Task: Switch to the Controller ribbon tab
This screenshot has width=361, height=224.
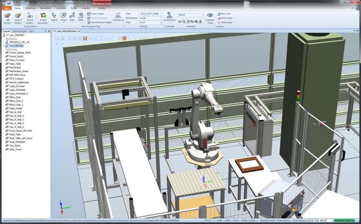Action: pos(61,8)
